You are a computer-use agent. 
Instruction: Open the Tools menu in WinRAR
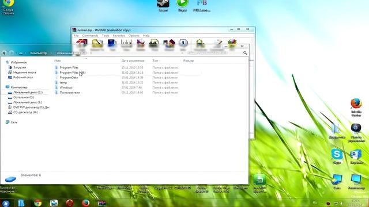(106, 36)
